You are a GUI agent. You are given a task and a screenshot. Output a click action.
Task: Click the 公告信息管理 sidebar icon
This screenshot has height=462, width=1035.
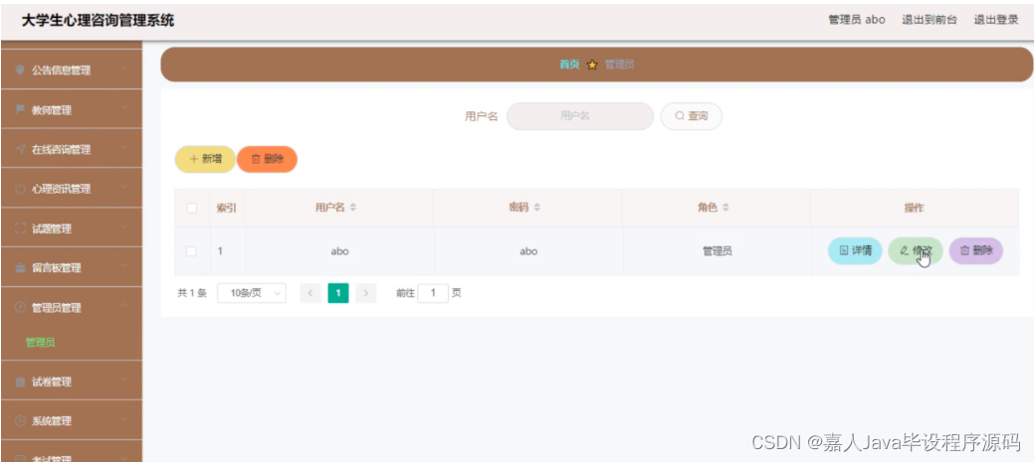click(20, 70)
